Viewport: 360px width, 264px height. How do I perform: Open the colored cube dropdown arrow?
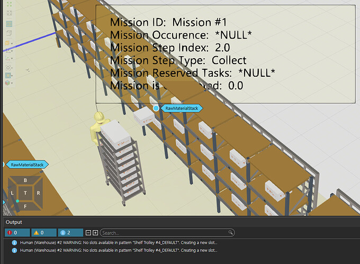12,83
